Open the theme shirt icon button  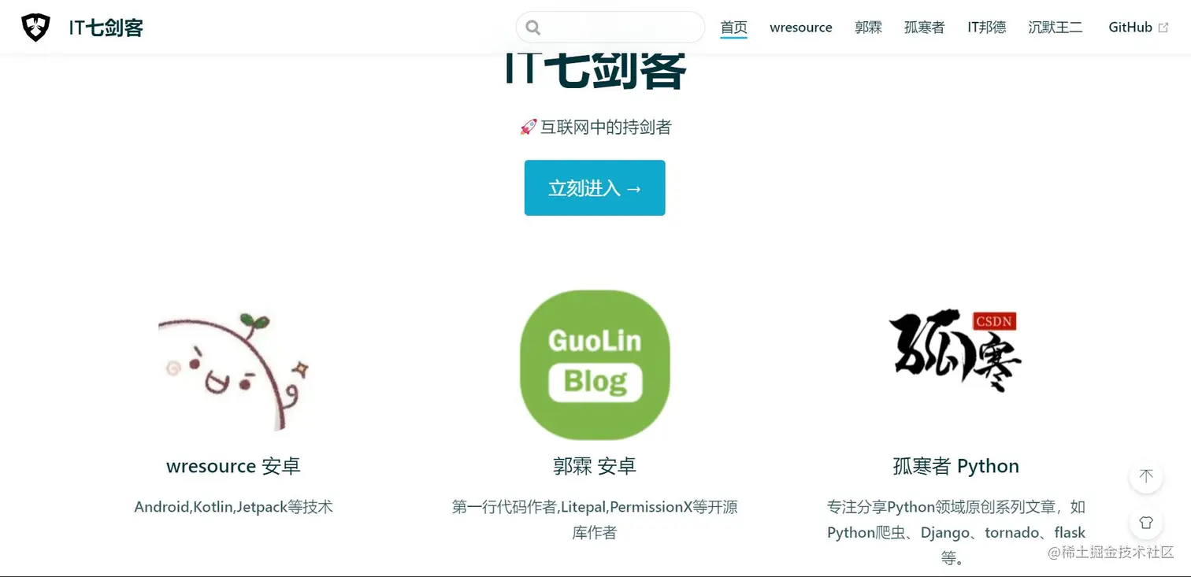tap(1146, 523)
